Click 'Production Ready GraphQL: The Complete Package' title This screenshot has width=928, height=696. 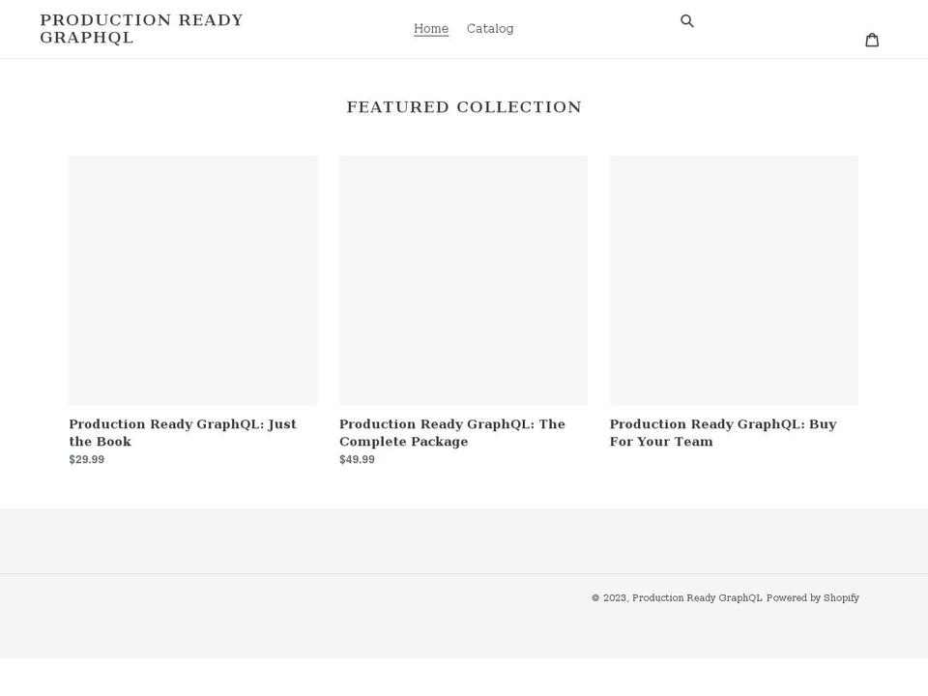pos(452,433)
